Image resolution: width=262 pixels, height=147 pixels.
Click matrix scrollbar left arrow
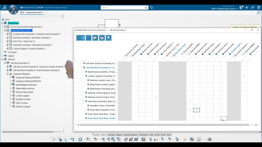79,125
